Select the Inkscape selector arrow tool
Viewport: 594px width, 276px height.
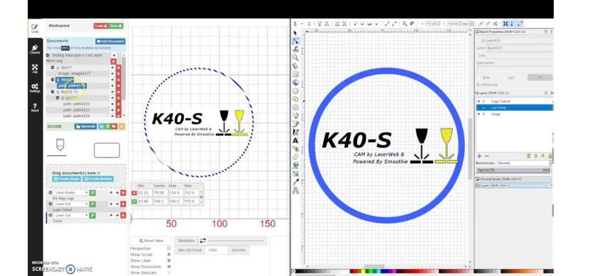point(296,33)
